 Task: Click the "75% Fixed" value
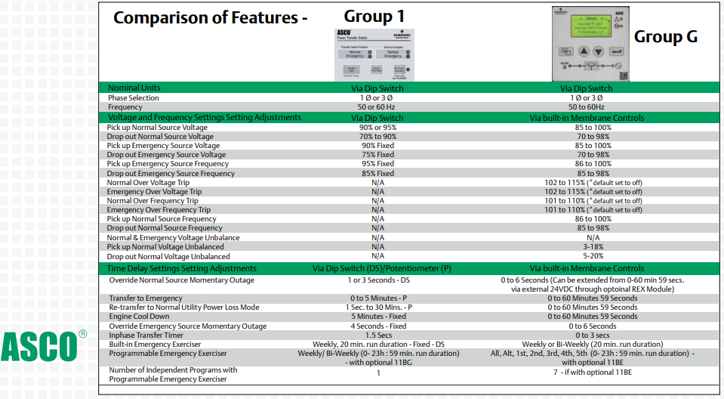pos(377,155)
